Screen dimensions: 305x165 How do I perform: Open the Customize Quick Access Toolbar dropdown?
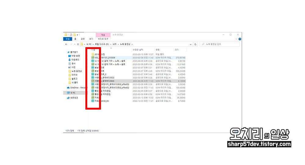click(77, 35)
